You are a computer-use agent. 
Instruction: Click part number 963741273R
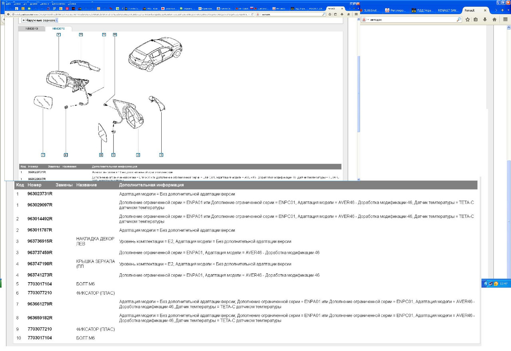click(x=40, y=275)
